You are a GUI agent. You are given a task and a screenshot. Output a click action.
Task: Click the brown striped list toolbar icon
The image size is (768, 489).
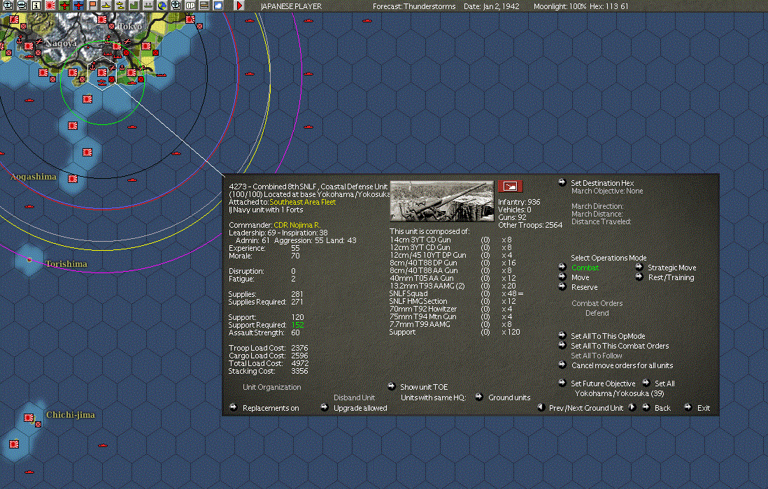coord(204,6)
